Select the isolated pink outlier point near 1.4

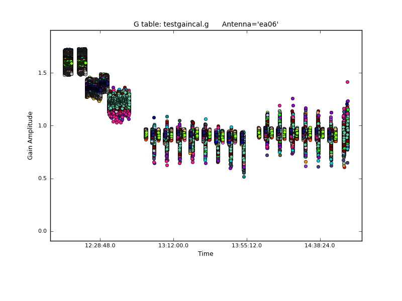coord(347,82)
